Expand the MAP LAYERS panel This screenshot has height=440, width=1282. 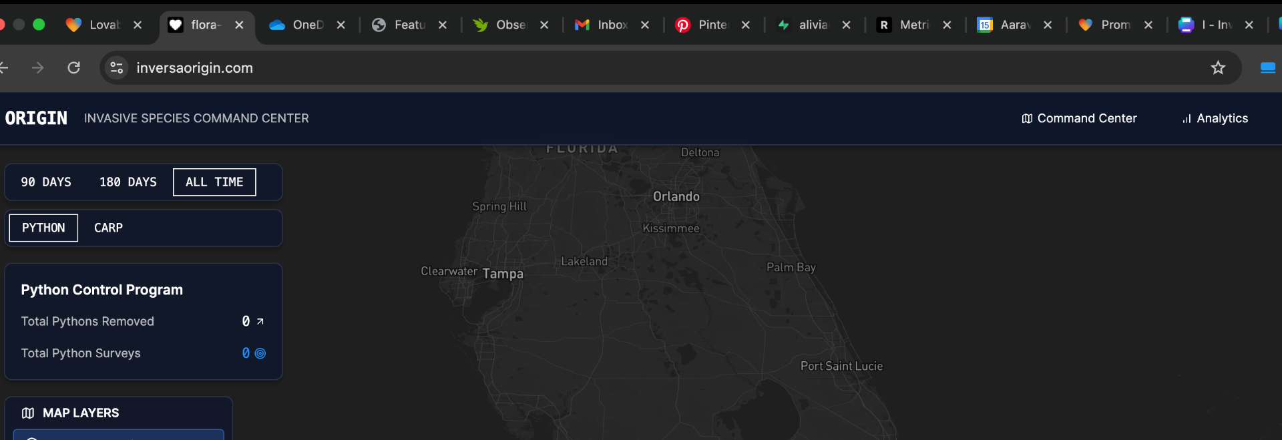tap(81, 413)
